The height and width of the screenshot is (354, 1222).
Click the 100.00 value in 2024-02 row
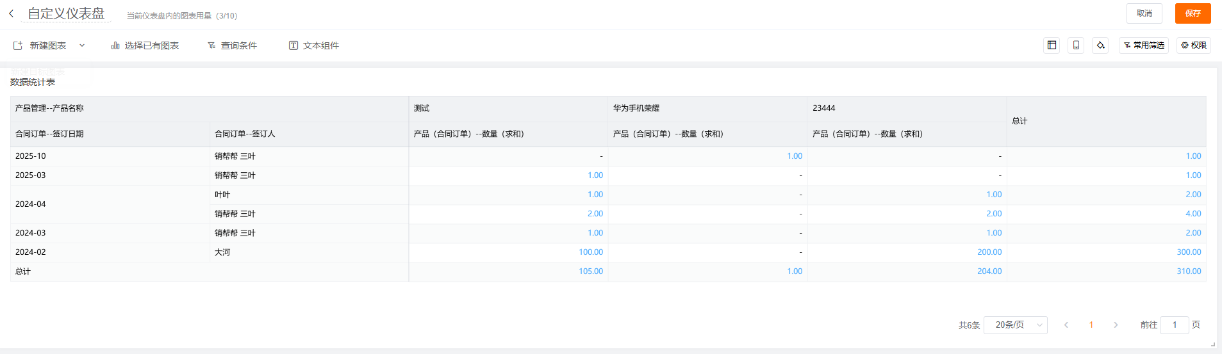[x=590, y=252]
